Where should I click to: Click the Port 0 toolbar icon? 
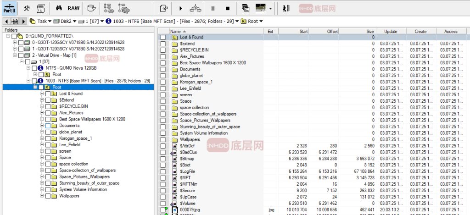pos(8,8)
